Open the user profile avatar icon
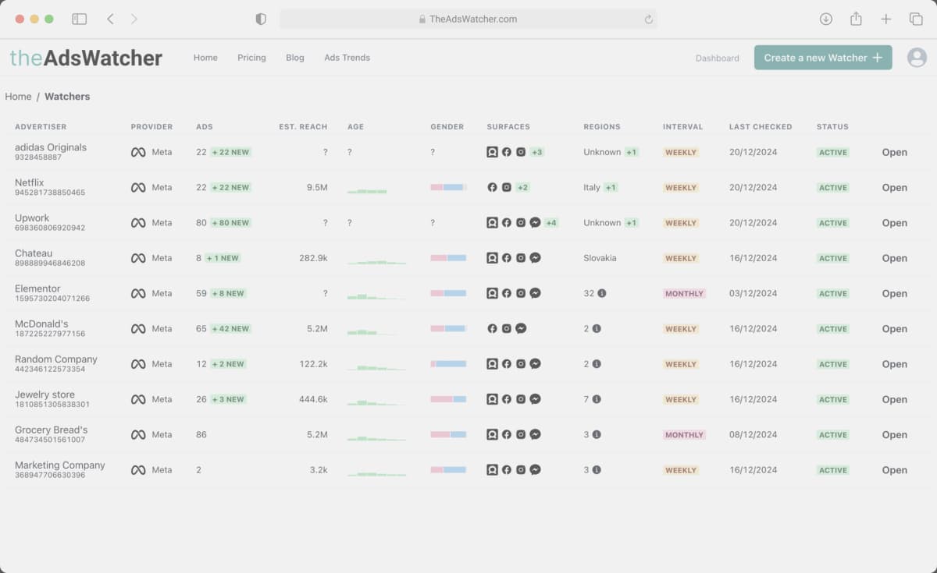The height and width of the screenshot is (573, 937). 917,57
